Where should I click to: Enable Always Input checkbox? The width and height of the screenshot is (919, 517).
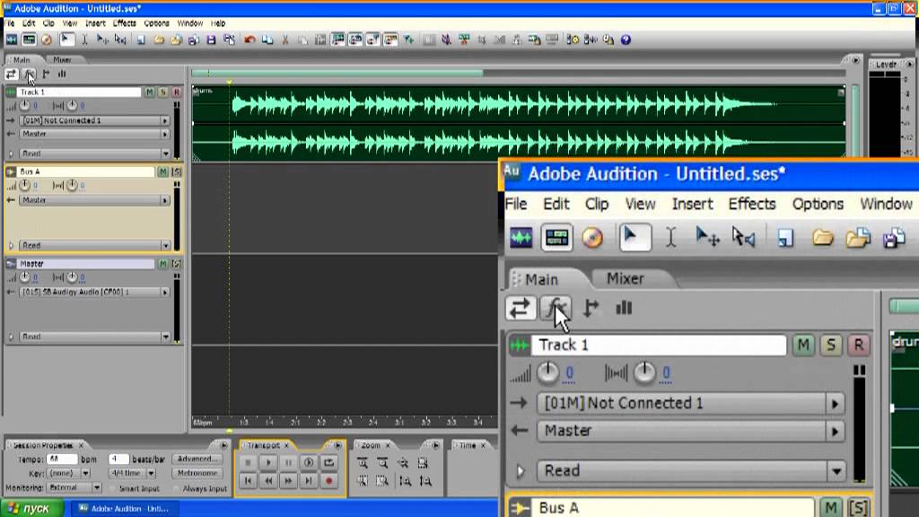177,488
